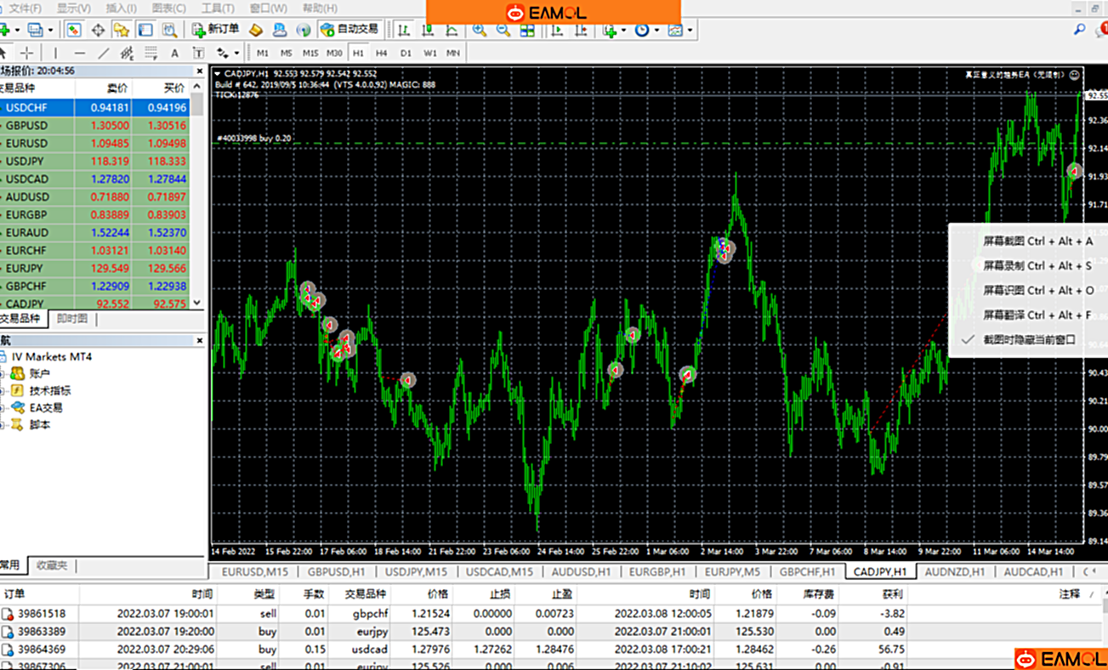This screenshot has width=1108, height=670.
Task: Open the search magnifier at top right
Action: coord(1079,30)
